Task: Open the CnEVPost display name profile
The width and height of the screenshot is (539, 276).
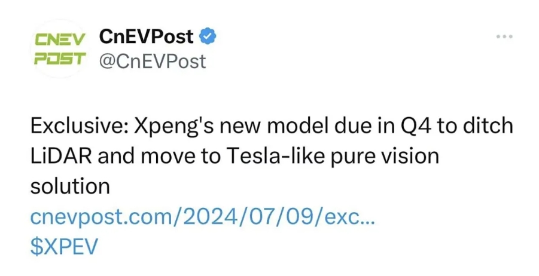Action: pyautogui.click(x=146, y=36)
